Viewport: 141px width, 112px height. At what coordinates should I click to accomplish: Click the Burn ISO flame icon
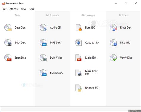point(78,28)
